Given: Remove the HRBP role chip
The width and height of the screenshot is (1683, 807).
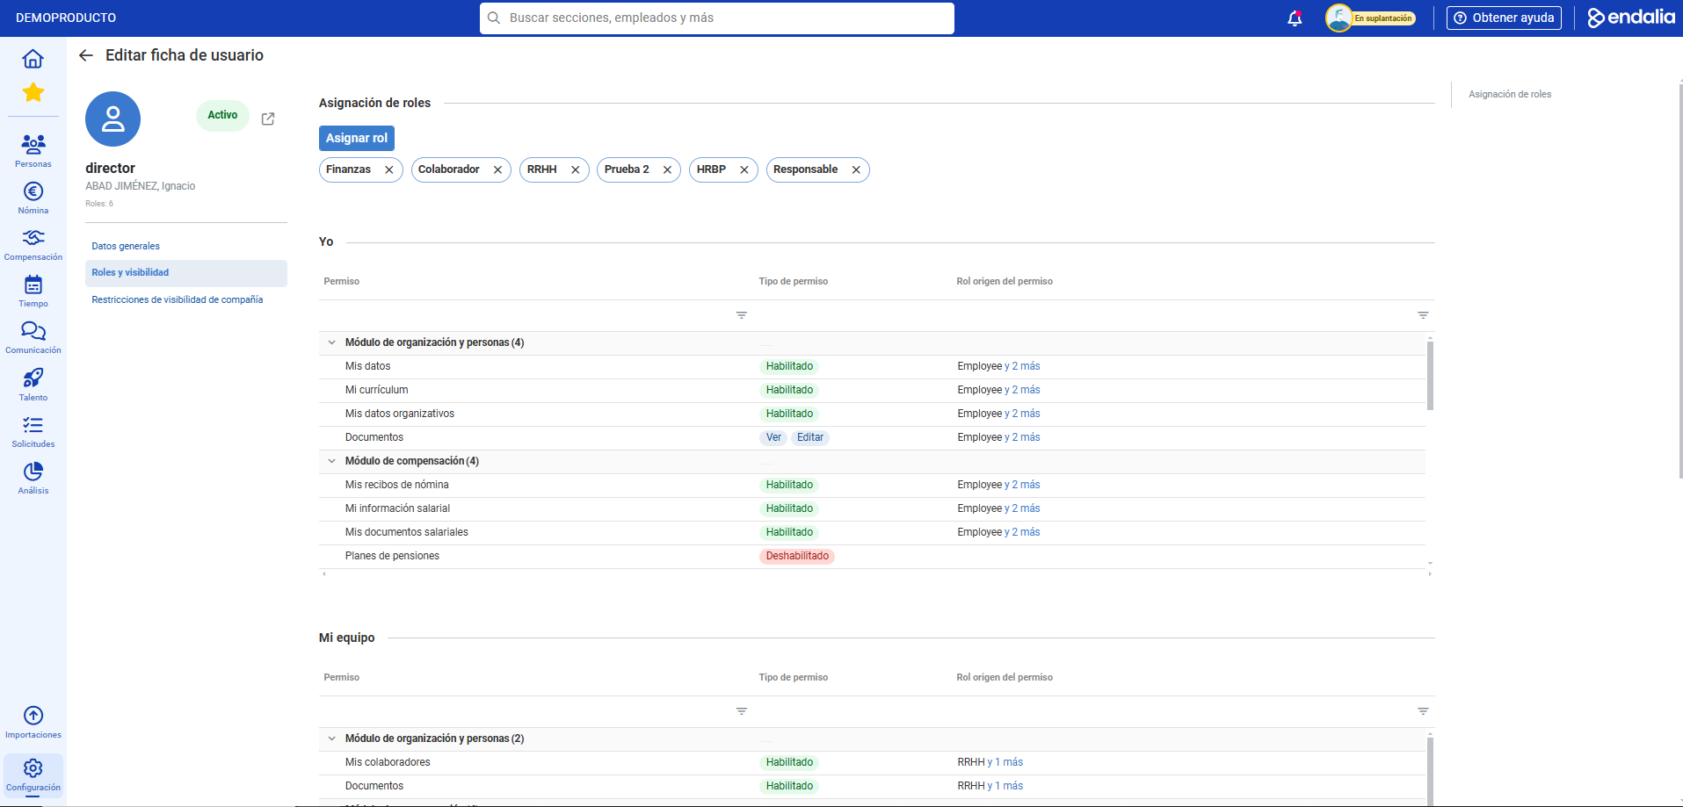Looking at the screenshot, I should point(744,169).
